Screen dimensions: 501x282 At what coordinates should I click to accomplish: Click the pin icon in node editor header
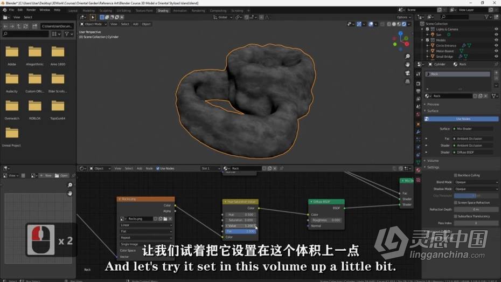[282, 168]
